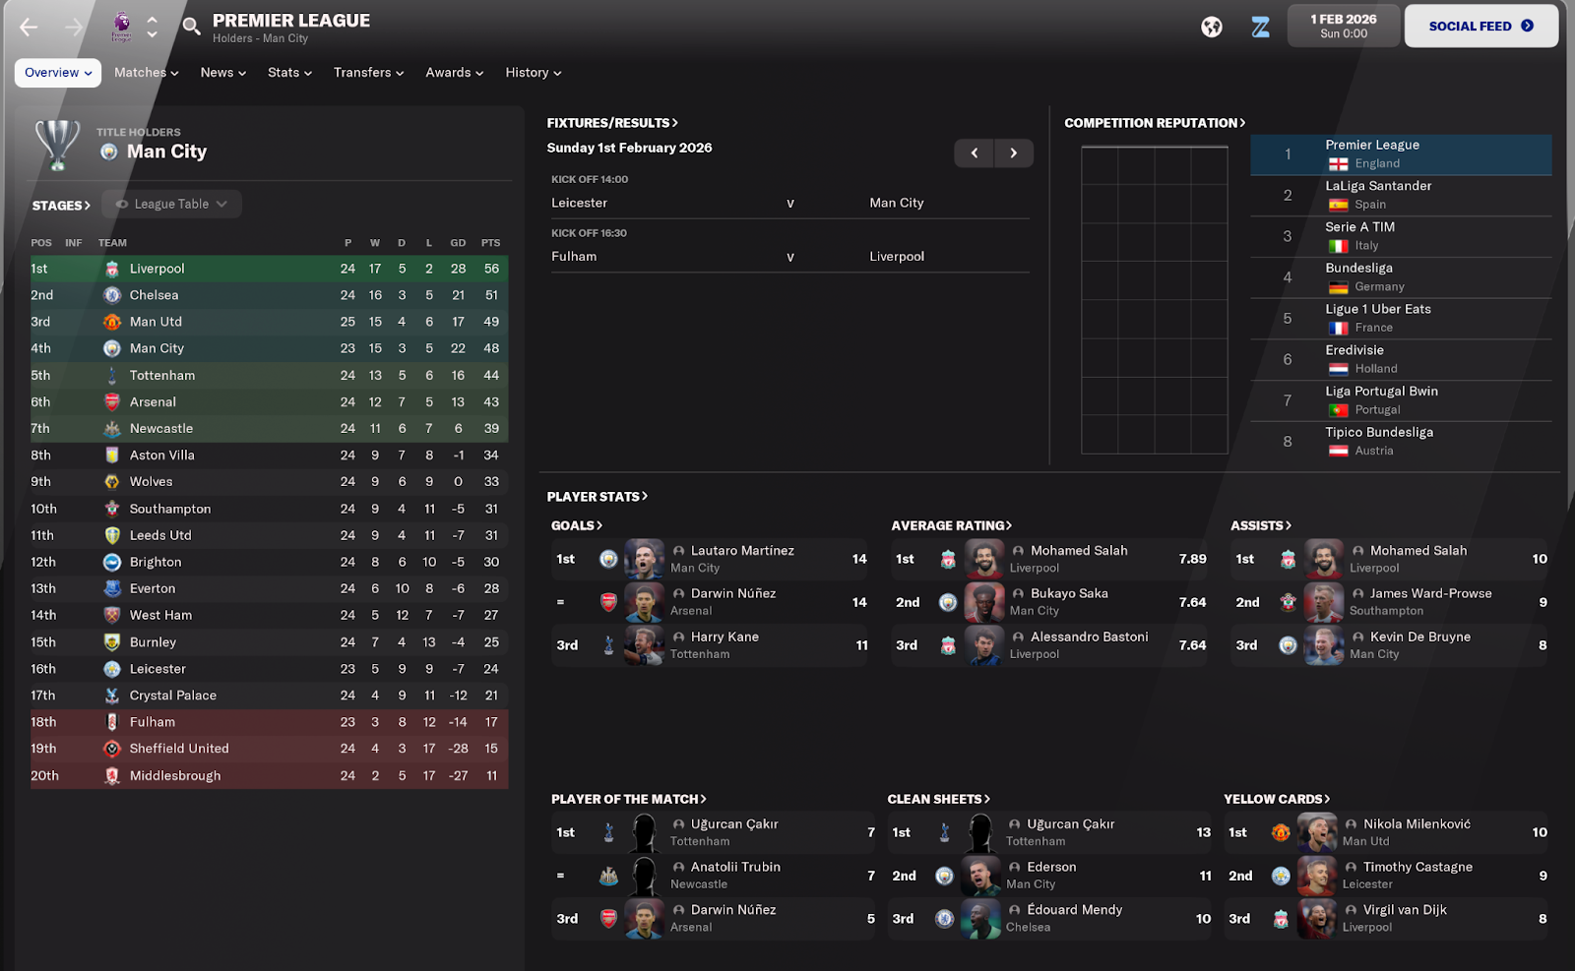This screenshot has width=1575, height=971.
Task: Expand the Transfers menu
Action: [x=368, y=73]
